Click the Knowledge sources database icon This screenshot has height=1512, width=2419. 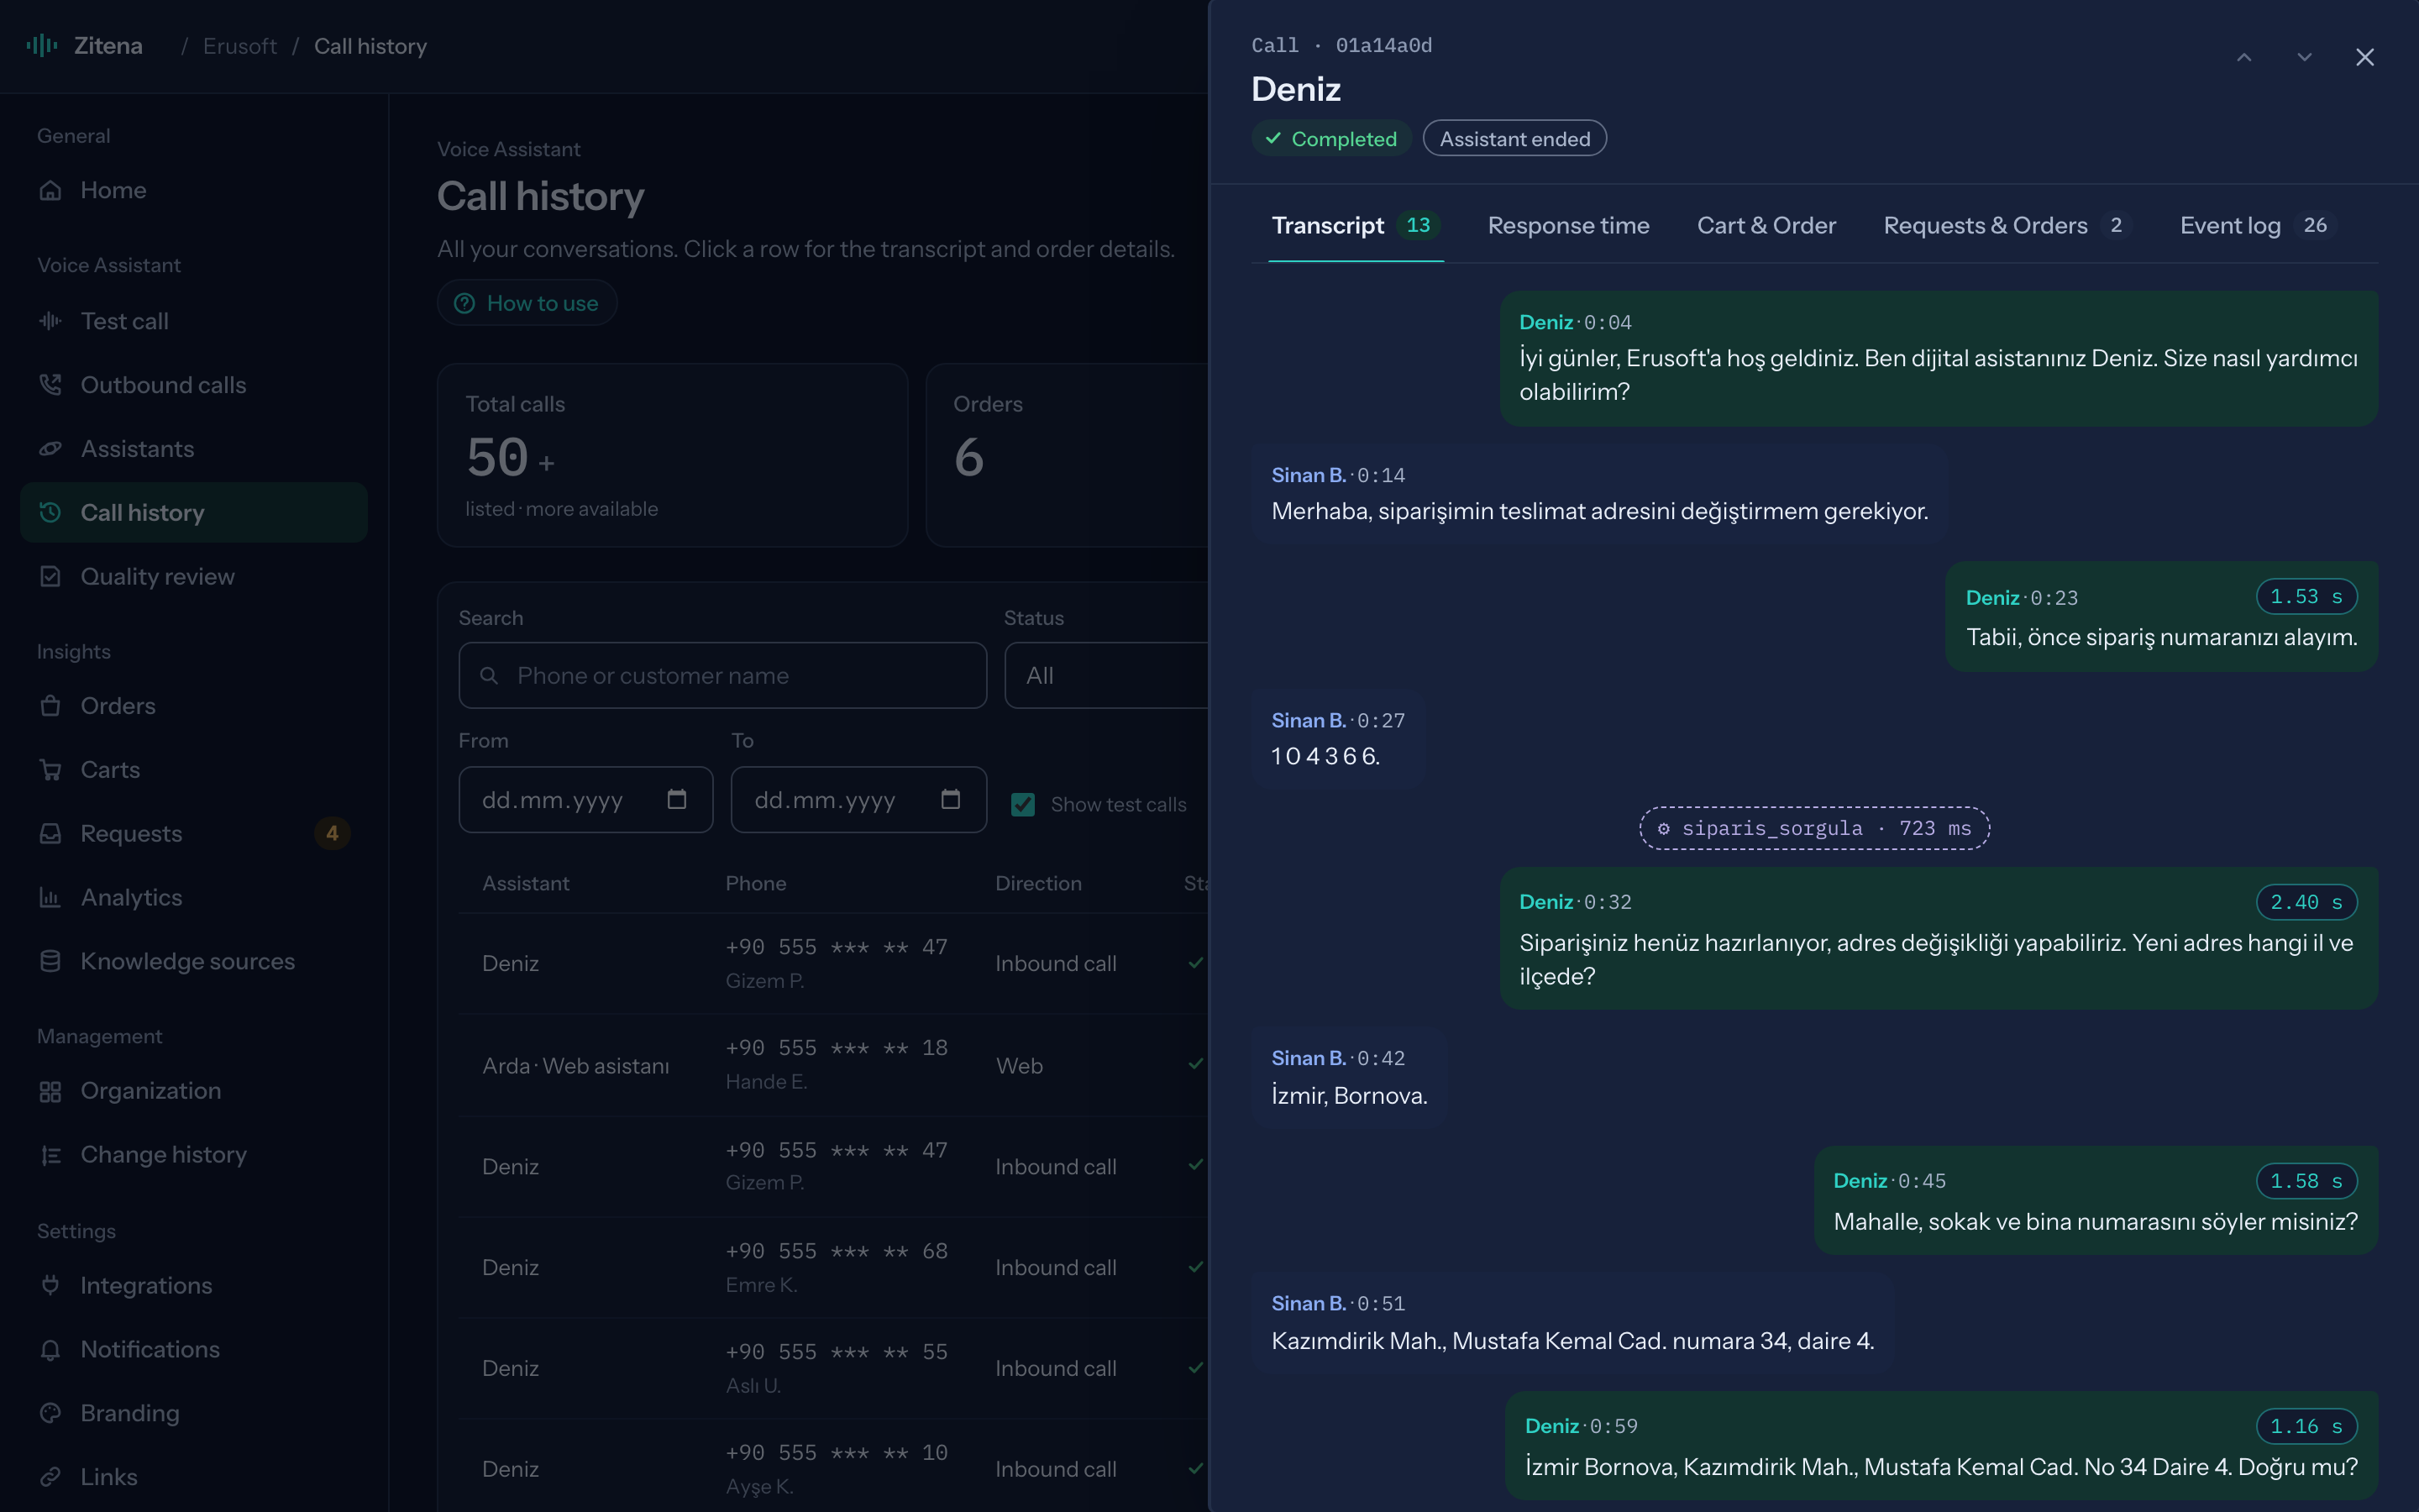pyautogui.click(x=50, y=961)
